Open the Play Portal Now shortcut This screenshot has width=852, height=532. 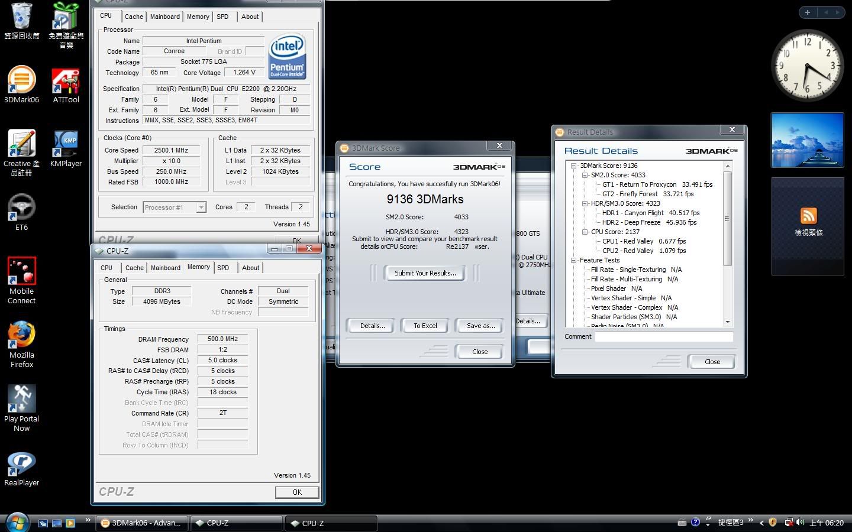click(x=21, y=408)
